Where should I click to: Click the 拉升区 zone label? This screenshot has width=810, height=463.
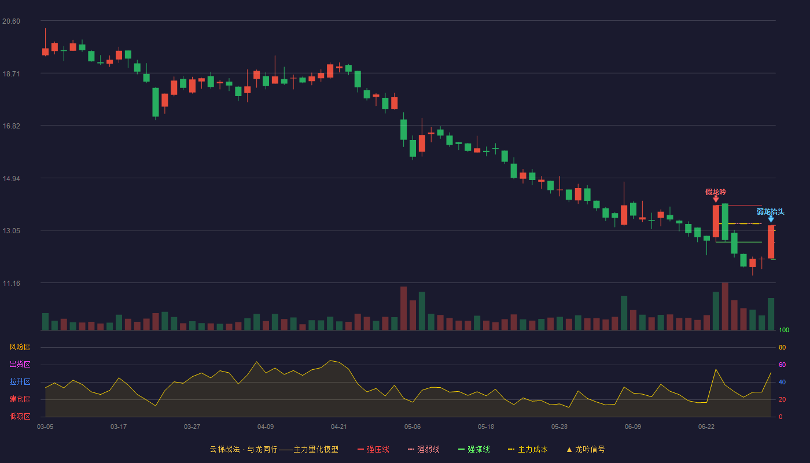click(20, 382)
